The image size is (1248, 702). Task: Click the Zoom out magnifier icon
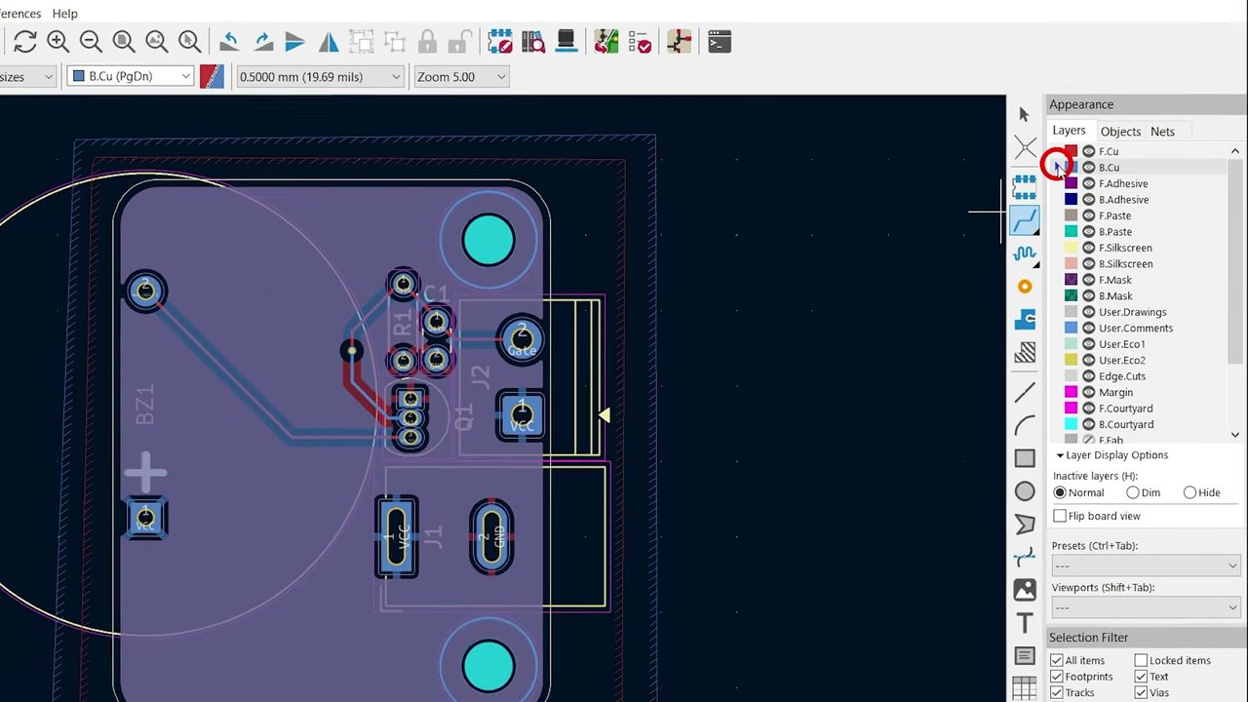pos(91,42)
